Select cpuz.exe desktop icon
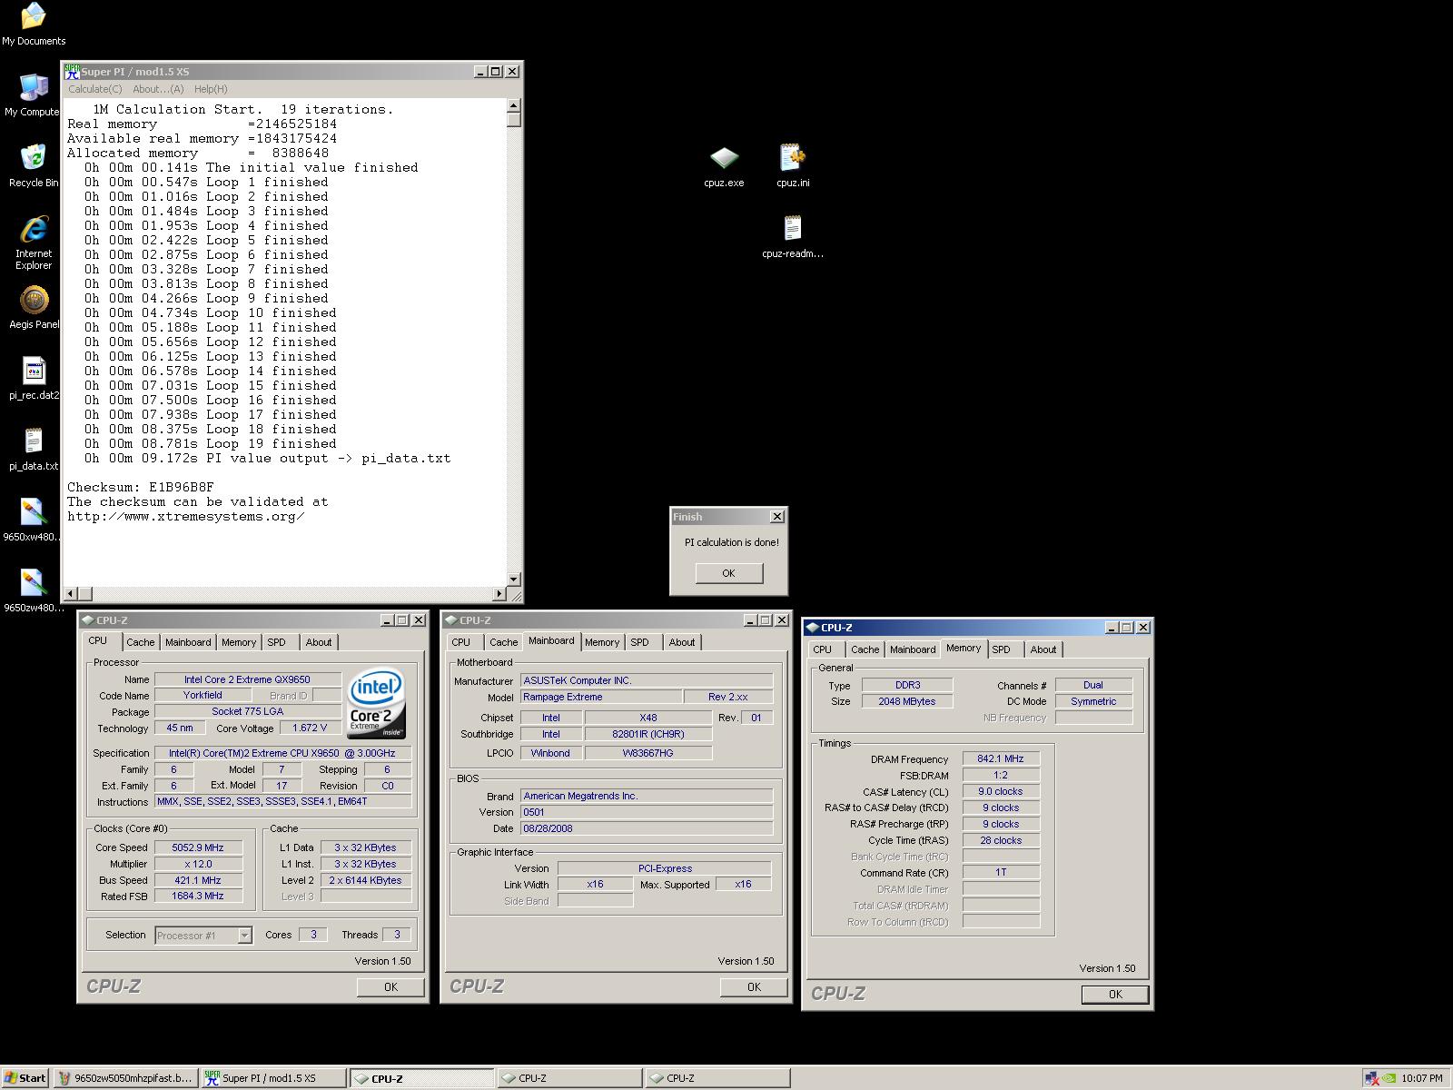The width and height of the screenshot is (1453, 1090). pos(724,166)
